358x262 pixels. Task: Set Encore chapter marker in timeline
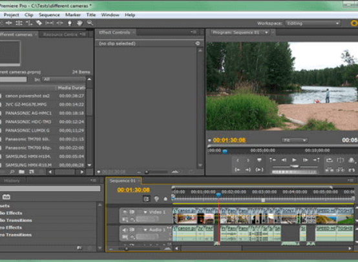[156, 199]
